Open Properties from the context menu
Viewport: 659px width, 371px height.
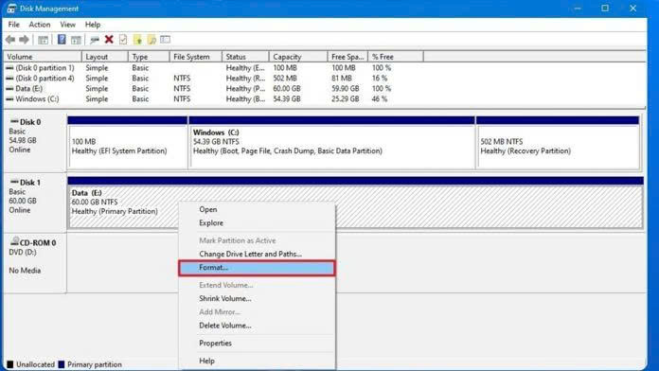pyautogui.click(x=257, y=343)
